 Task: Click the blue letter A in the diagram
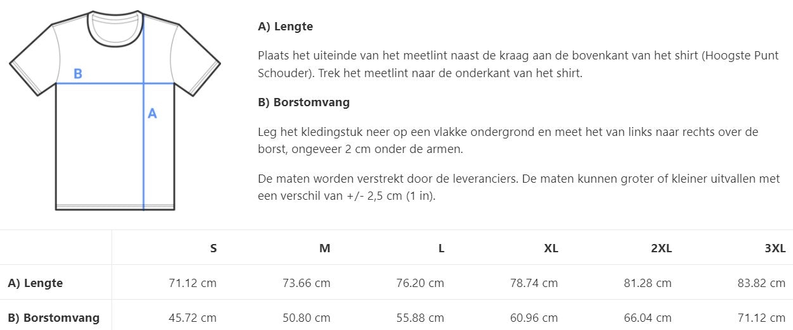pos(152,114)
